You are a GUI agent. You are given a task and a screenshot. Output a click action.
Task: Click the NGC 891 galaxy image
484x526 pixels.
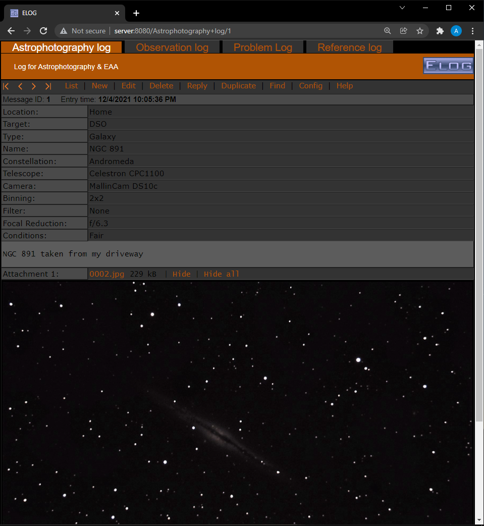coord(238,402)
